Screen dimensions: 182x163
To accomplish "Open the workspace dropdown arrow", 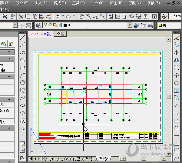I will pyautogui.click(x=15, y=25).
